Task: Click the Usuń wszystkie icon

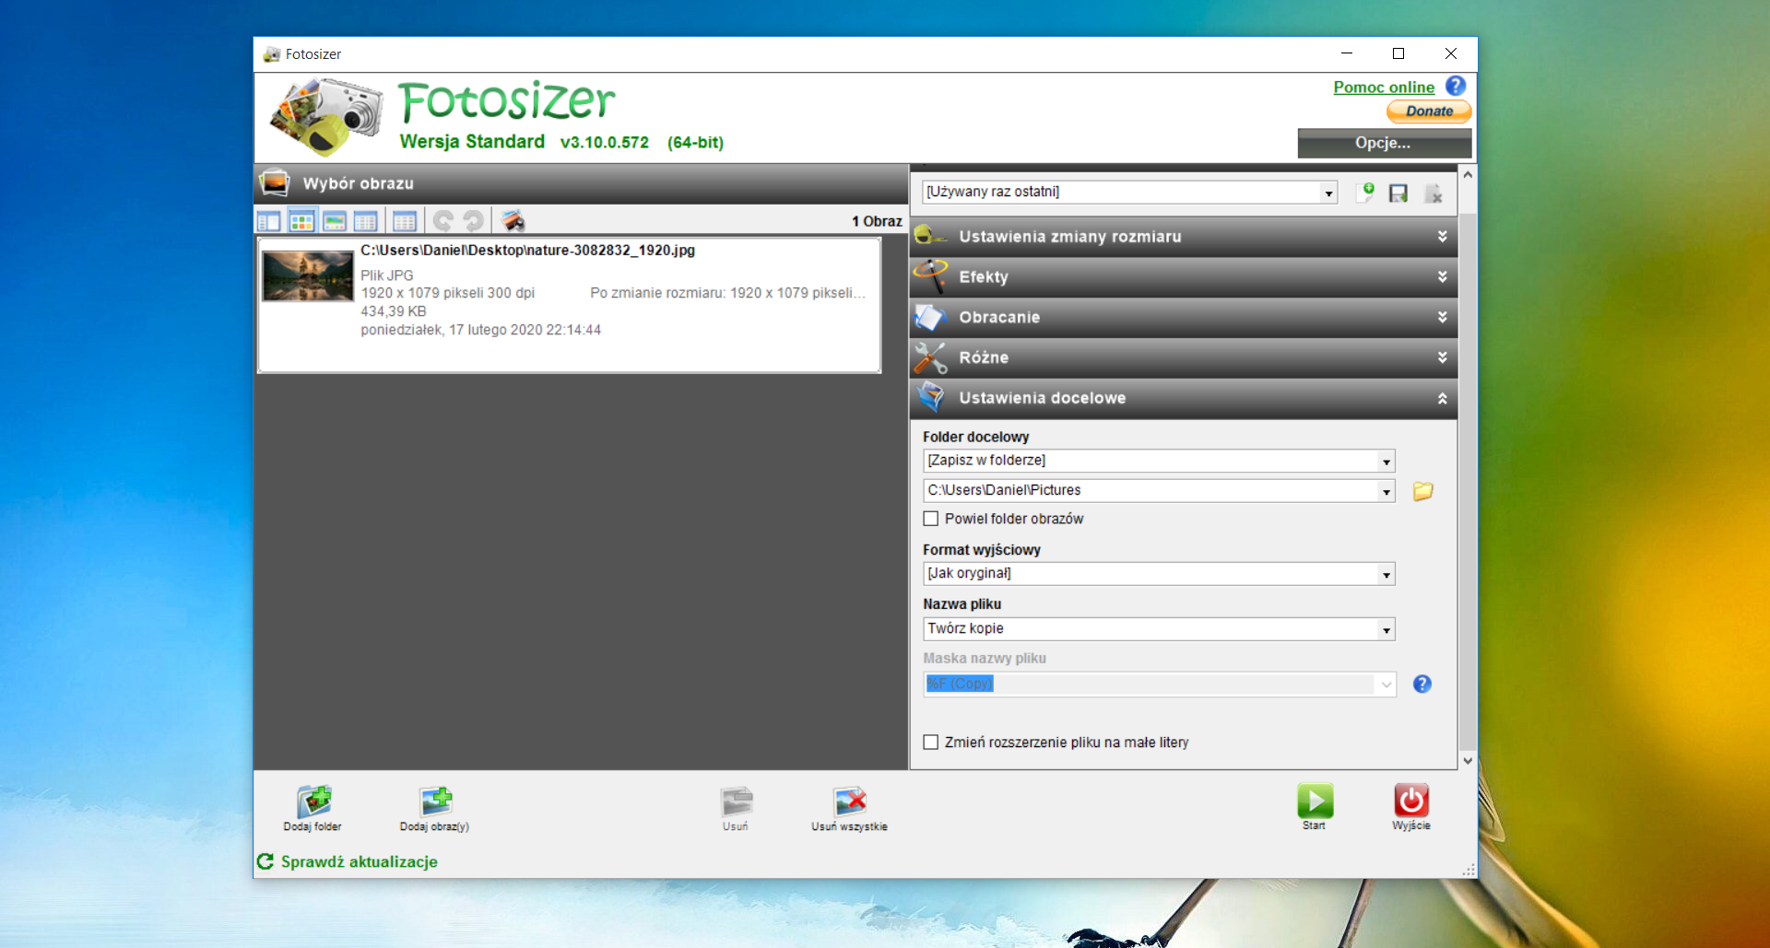Action: 849,802
